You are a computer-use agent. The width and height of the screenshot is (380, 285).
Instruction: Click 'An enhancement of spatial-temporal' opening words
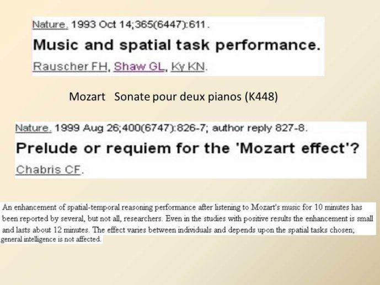[61, 207]
